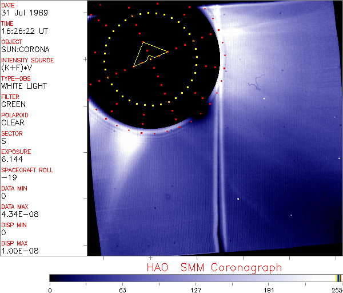Image resolution: width=343 pixels, height=293 pixels.
Task: Select the display max value 1.00E-08
Action: pos(20,251)
